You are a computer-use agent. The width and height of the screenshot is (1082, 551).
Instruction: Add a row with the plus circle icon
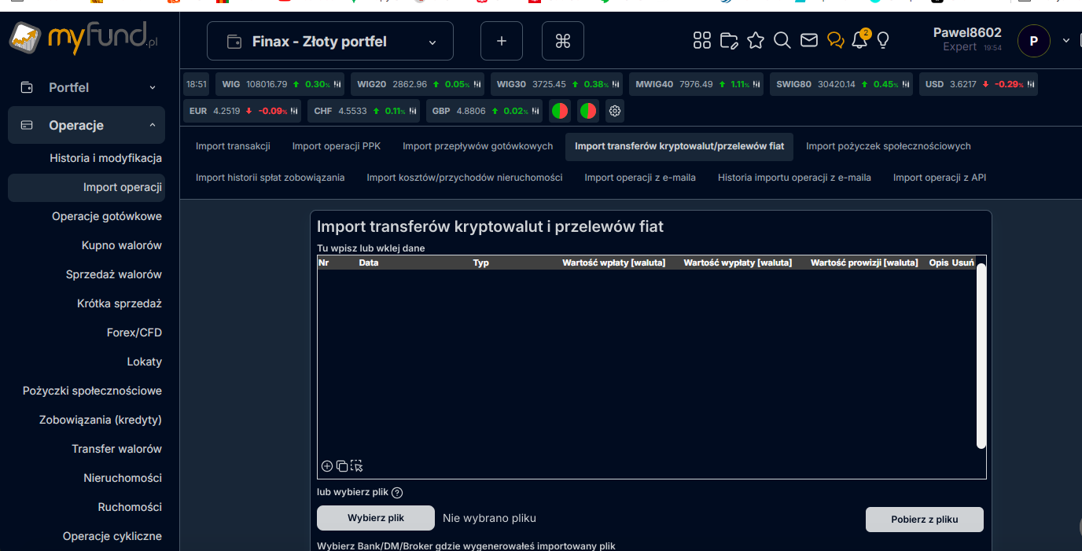pyautogui.click(x=327, y=466)
